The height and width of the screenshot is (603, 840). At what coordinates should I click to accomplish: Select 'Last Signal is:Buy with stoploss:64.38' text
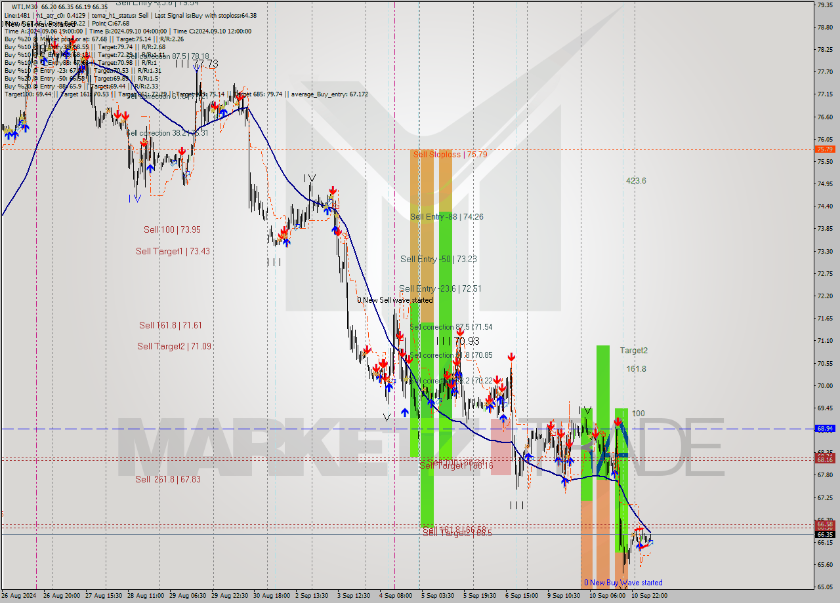204,16
